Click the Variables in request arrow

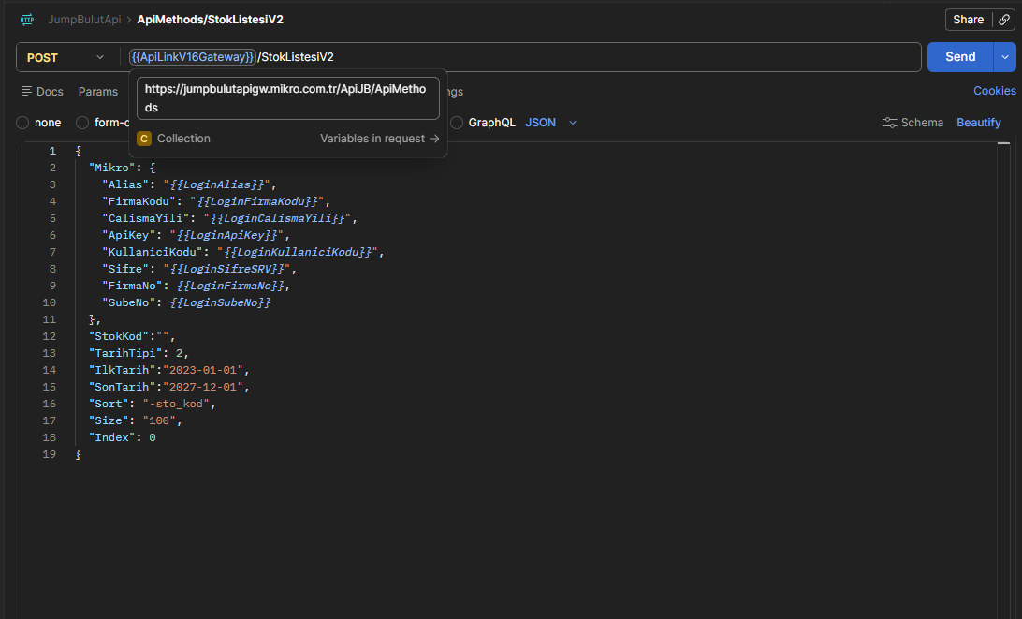(x=434, y=139)
